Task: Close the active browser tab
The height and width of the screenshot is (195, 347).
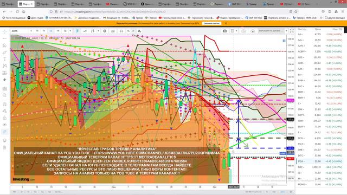Action: (31, 4)
